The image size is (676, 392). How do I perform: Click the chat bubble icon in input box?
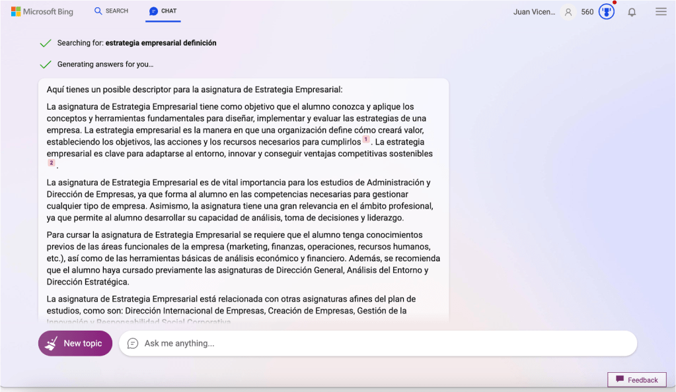pos(133,343)
